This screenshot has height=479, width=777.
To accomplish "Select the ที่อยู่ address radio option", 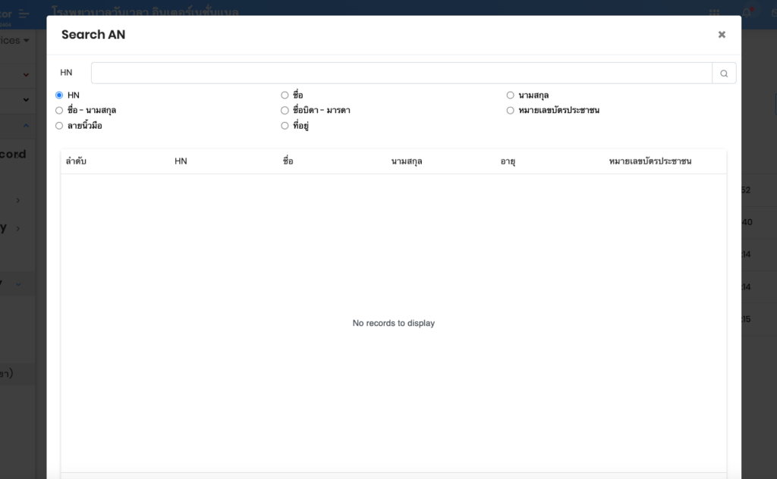I will point(285,126).
